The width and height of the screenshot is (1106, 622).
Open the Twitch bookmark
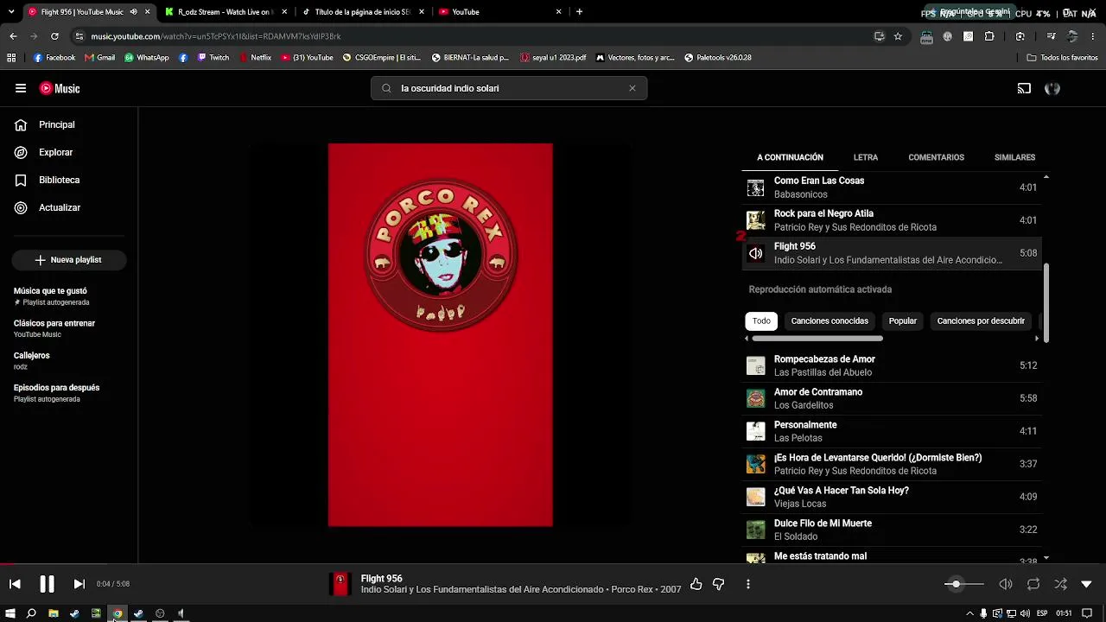(213, 58)
